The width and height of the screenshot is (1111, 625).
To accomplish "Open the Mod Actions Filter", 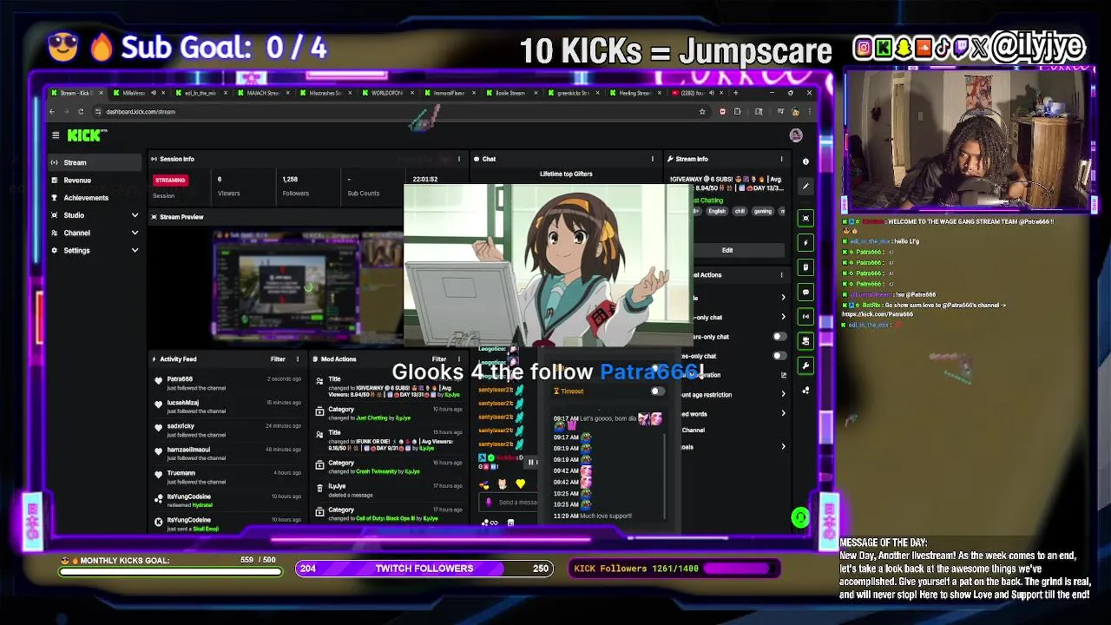I will tap(439, 359).
